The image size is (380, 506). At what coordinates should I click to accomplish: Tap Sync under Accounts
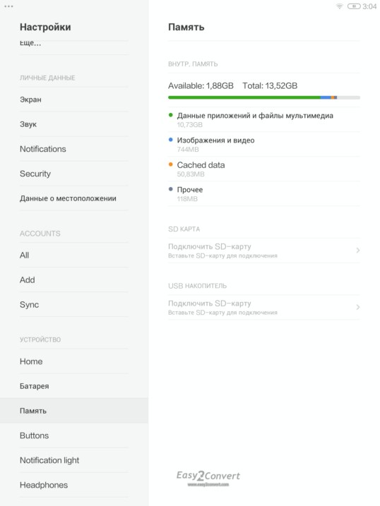(74, 305)
